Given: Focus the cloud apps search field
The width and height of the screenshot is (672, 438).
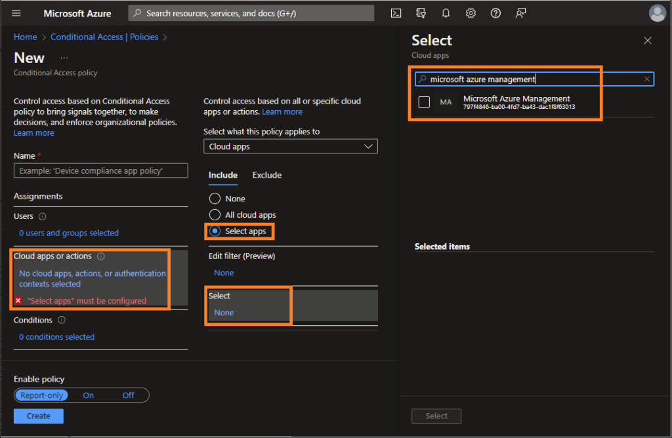Looking at the screenshot, I should [534, 79].
